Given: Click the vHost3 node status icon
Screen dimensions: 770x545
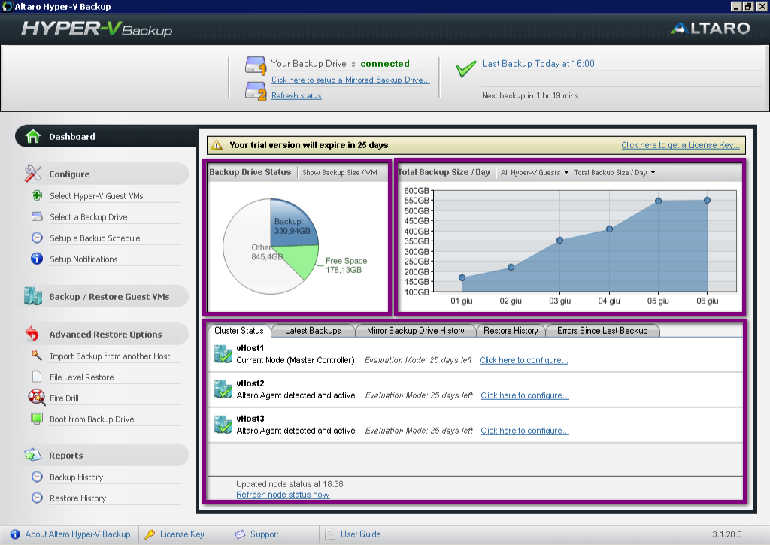Looking at the screenshot, I should coord(223,425).
